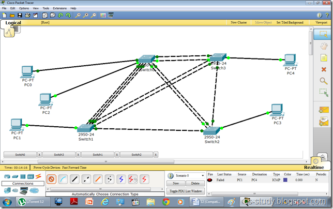The height and width of the screenshot is (209, 333).
Task: Open the Activity Wizard toolbar icon
Action: 35,16
